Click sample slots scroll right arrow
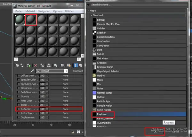This screenshot has height=137, width=192. click(x=79, y=59)
